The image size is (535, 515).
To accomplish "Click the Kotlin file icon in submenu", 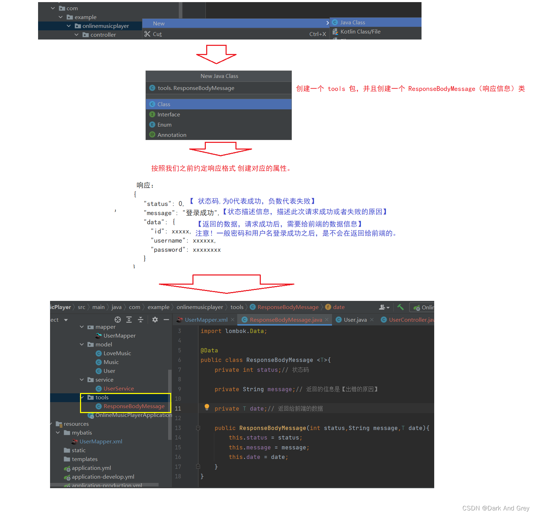I will point(335,32).
